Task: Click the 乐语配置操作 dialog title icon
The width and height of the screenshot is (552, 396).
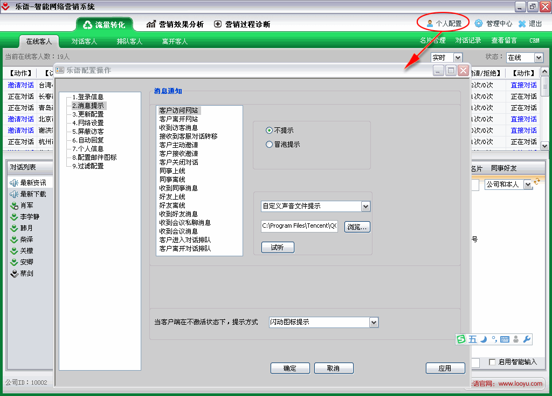Action: point(60,70)
